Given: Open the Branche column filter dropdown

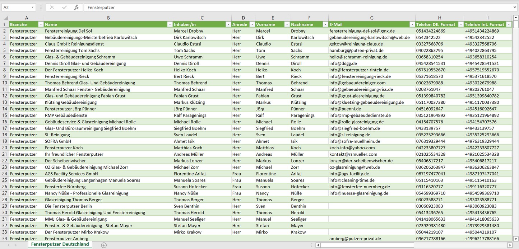Looking at the screenshot, I should 41,24.
